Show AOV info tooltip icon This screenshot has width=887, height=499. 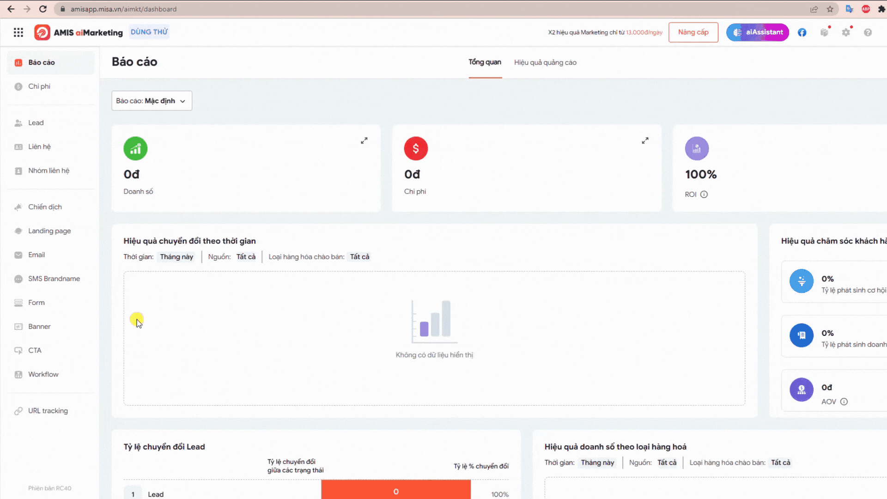pyautogui.click(x=844, y=402)
